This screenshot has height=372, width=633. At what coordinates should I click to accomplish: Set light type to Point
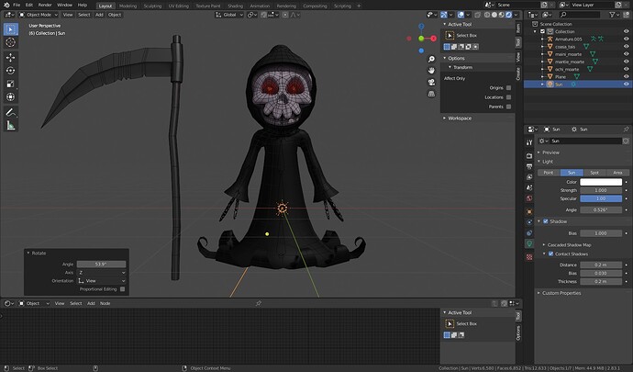549,173
